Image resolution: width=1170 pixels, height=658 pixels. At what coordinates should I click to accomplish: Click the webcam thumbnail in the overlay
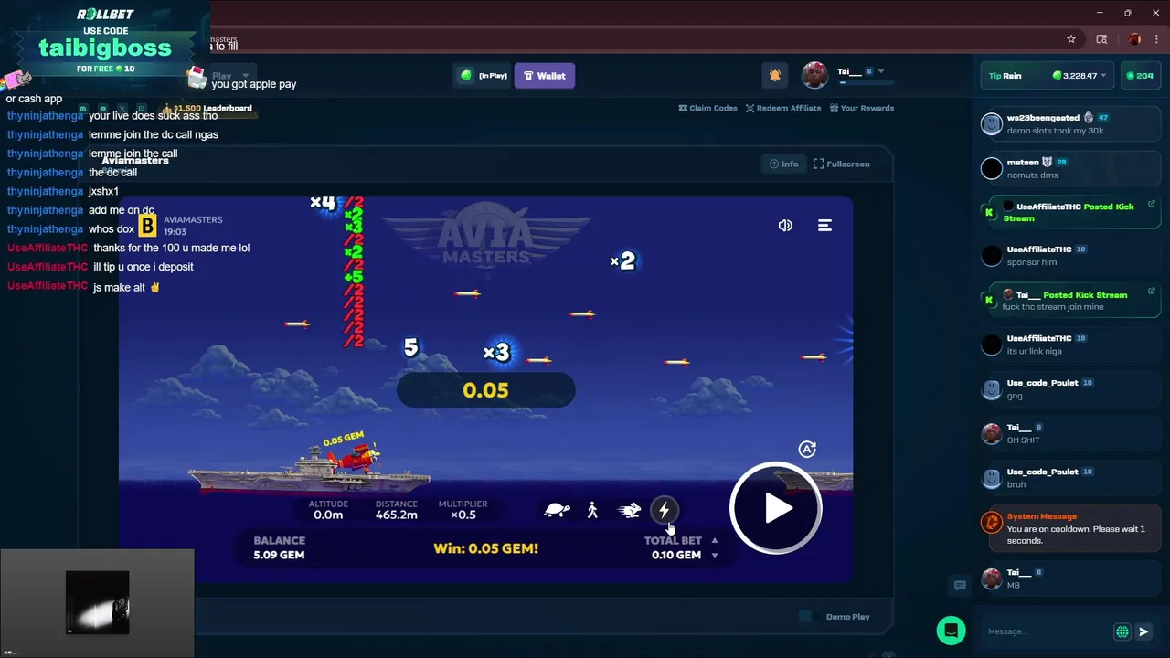pos(98,602)
